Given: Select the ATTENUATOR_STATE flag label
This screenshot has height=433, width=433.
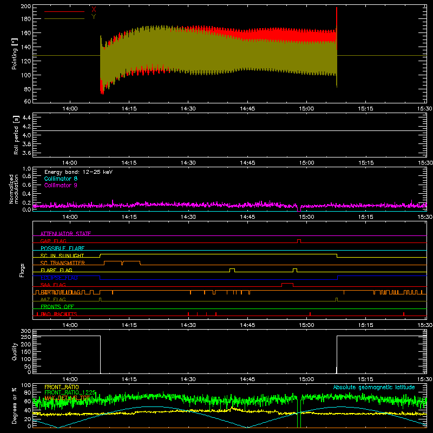Looking at the screenshot, I should point(65,234).
